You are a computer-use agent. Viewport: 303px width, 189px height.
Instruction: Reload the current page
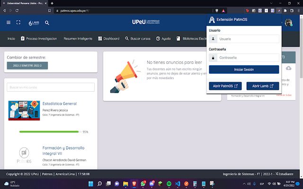(x=17, y=10)
